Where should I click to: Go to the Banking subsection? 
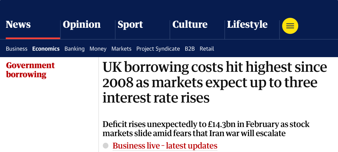74,49
